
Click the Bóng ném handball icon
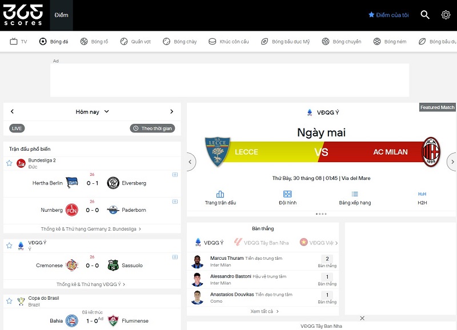point(377,41)
